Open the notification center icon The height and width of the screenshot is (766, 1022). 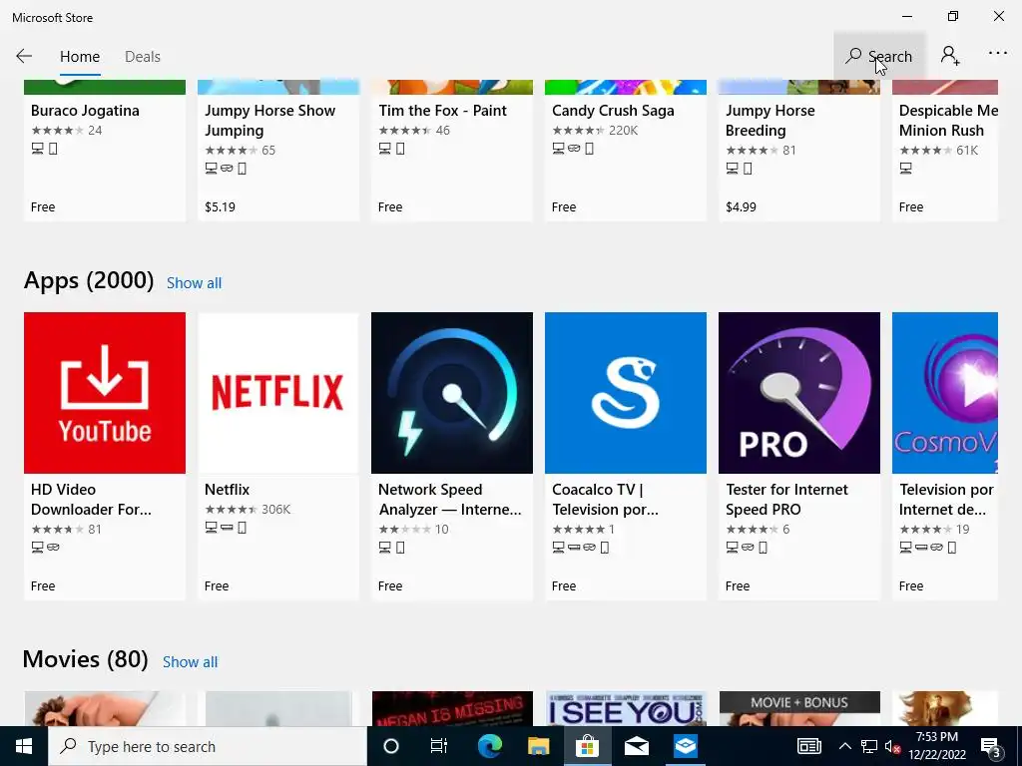[x=991, y=746]
